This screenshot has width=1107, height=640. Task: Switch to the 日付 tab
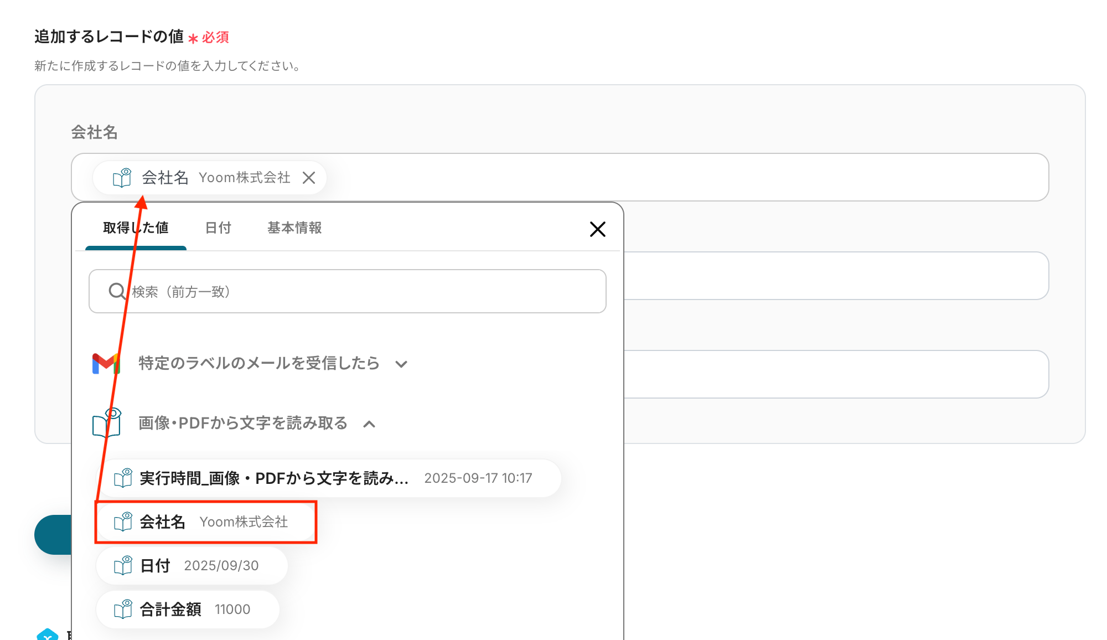coord(218,228)
